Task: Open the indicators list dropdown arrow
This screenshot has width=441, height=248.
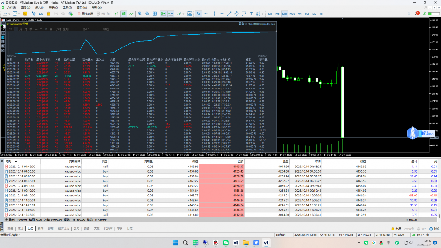Action: pyautogui.click(x=184, y=14)
